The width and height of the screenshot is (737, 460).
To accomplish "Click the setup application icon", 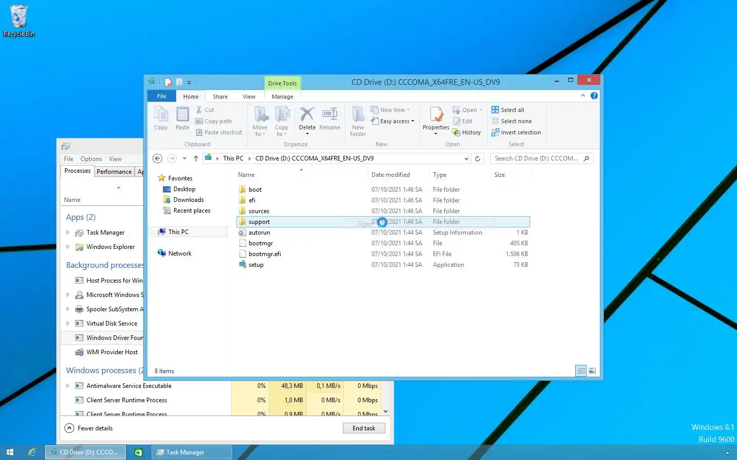I will pyautogui.click(x=243, y=265).
